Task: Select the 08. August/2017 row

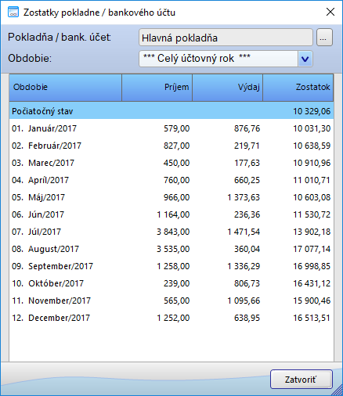Action: [x=171, y=249]
